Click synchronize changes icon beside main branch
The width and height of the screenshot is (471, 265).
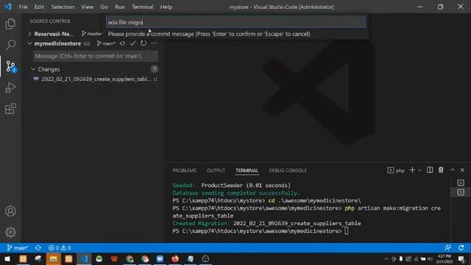coord(122,43)
